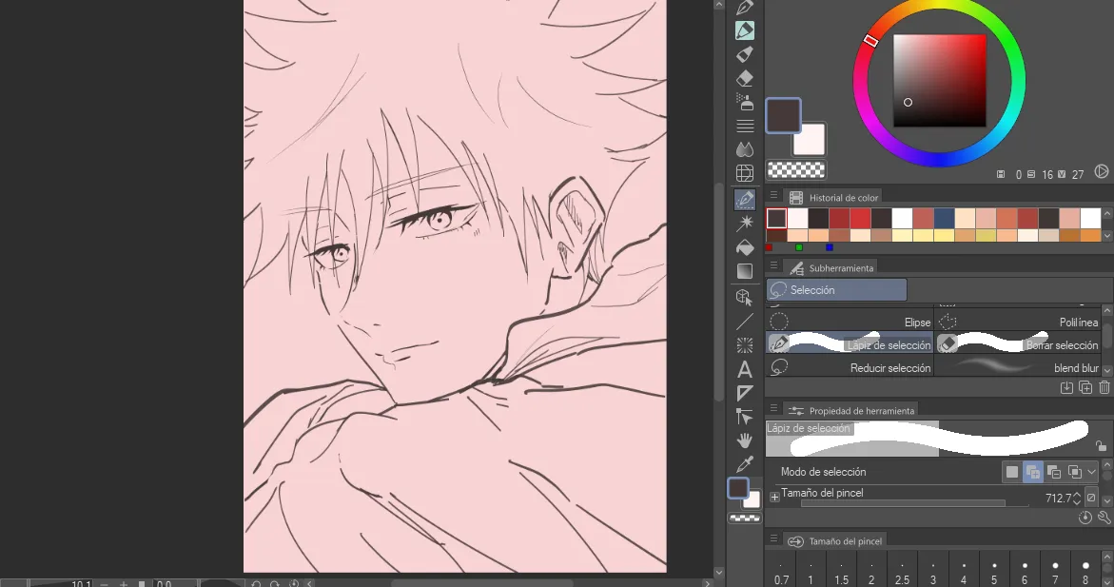Open Tamaño del pincel panel menu
1114x587 pixels.
(773, 538)
